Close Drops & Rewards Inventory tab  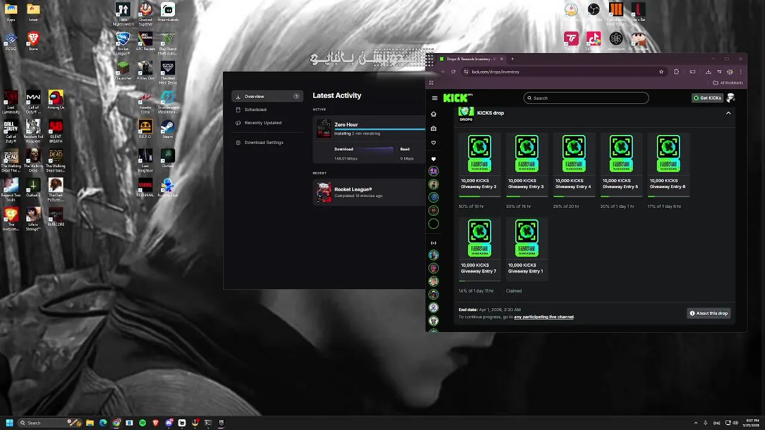[501, 59]
